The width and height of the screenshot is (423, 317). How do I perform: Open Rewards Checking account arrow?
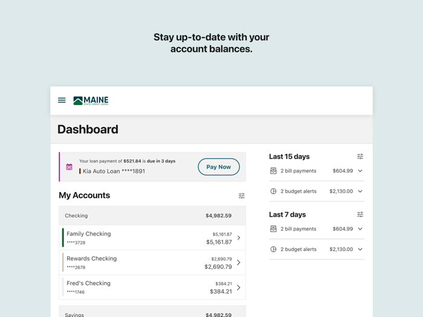click(x=239, y=263)
